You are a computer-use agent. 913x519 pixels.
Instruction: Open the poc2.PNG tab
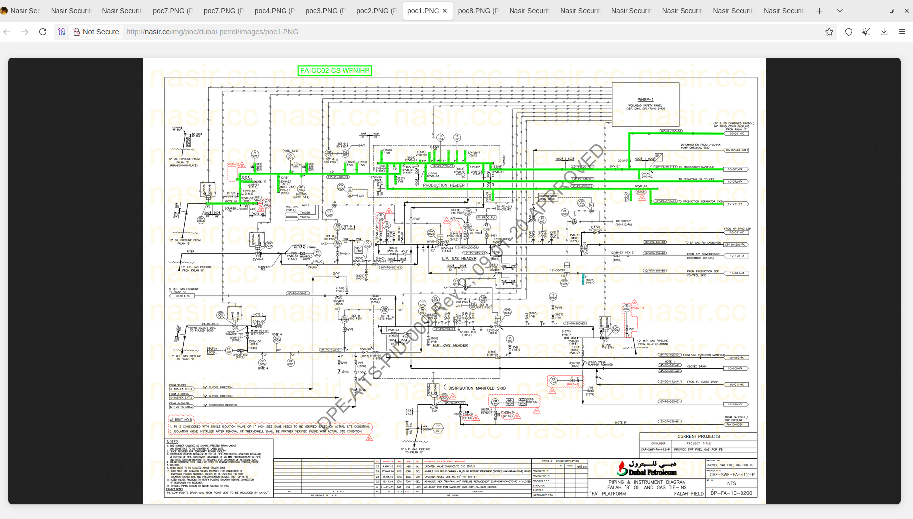click(x=376, y=11)
